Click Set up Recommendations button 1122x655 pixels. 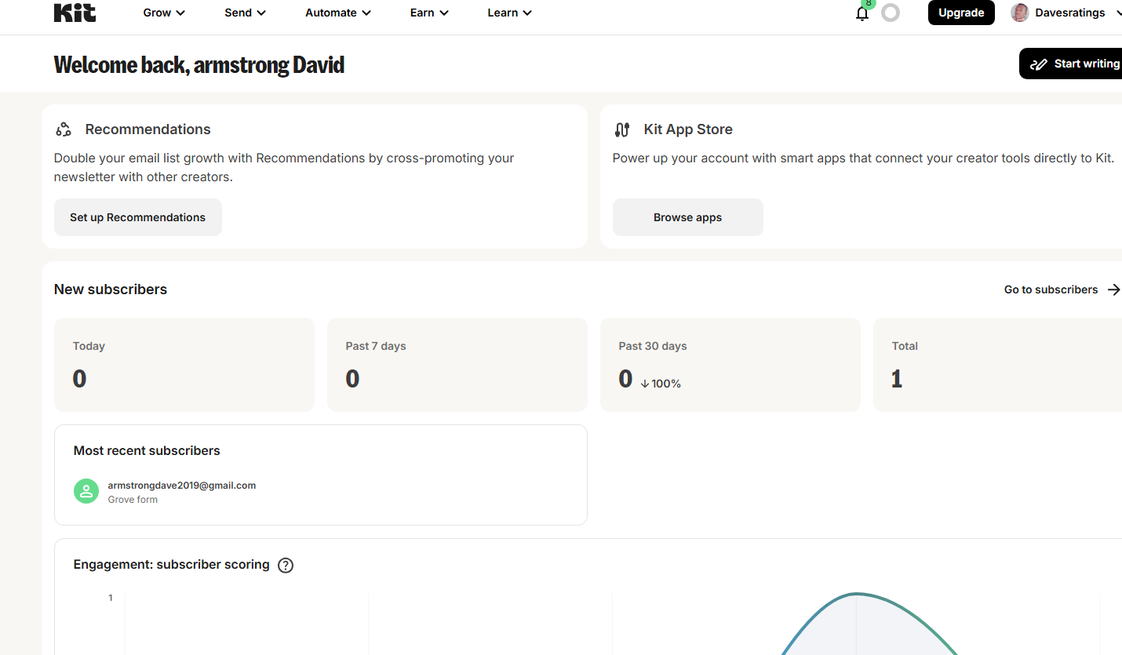click(x=137, y=217)
